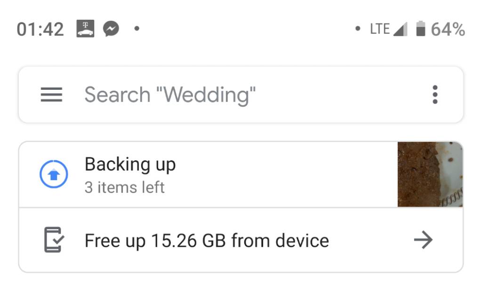Tap the Backing up status text
This screenshot has height=292, width=482.
130,164
